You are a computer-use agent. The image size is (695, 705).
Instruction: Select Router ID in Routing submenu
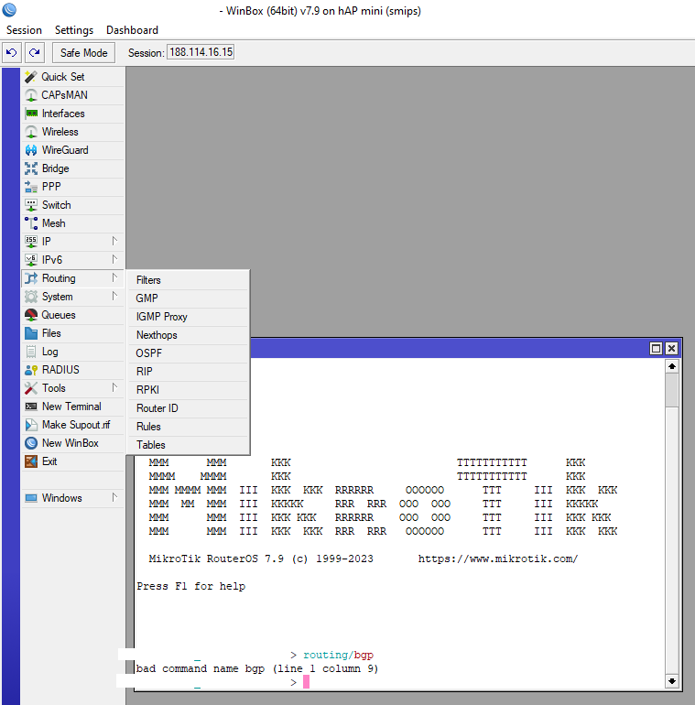click(188, 408)
